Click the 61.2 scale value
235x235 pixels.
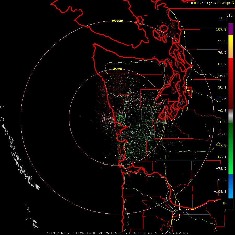point(222,64)
